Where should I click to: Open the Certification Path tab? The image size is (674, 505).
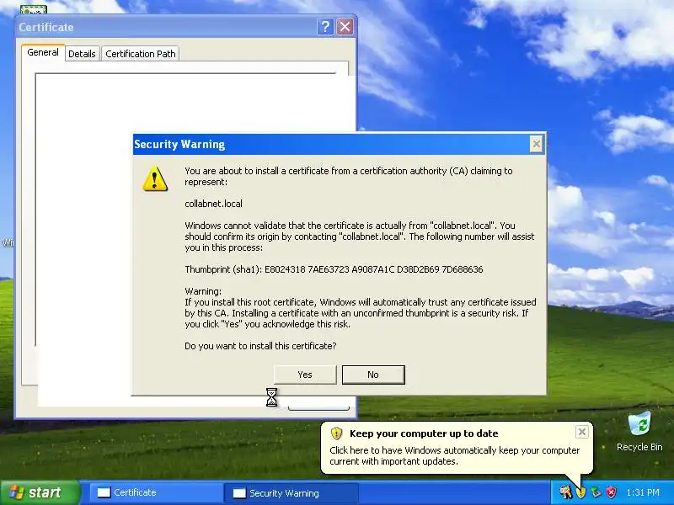[141, 54]
